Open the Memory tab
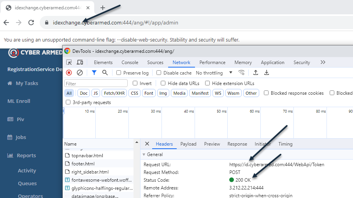Screen dimensions: 353x198 (243, 63)
